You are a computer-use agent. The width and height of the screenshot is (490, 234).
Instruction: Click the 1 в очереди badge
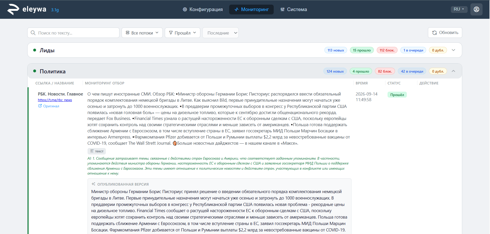413,50
